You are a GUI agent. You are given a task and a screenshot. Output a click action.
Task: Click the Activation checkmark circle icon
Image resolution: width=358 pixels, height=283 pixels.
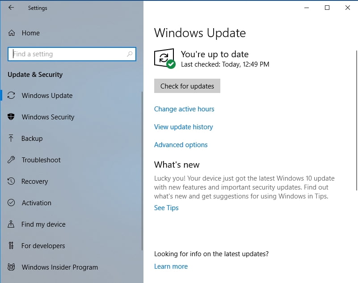tap(11, 203)
